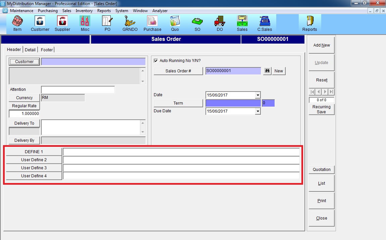This screenshot has height=240, width=386.
Task: Select the GRNDO forklift icon
Action: pos(130,23)
